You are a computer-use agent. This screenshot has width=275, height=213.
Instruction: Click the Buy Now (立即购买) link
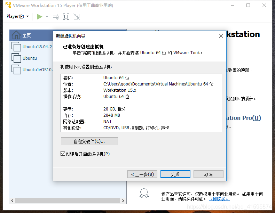(x=219, y=199)
